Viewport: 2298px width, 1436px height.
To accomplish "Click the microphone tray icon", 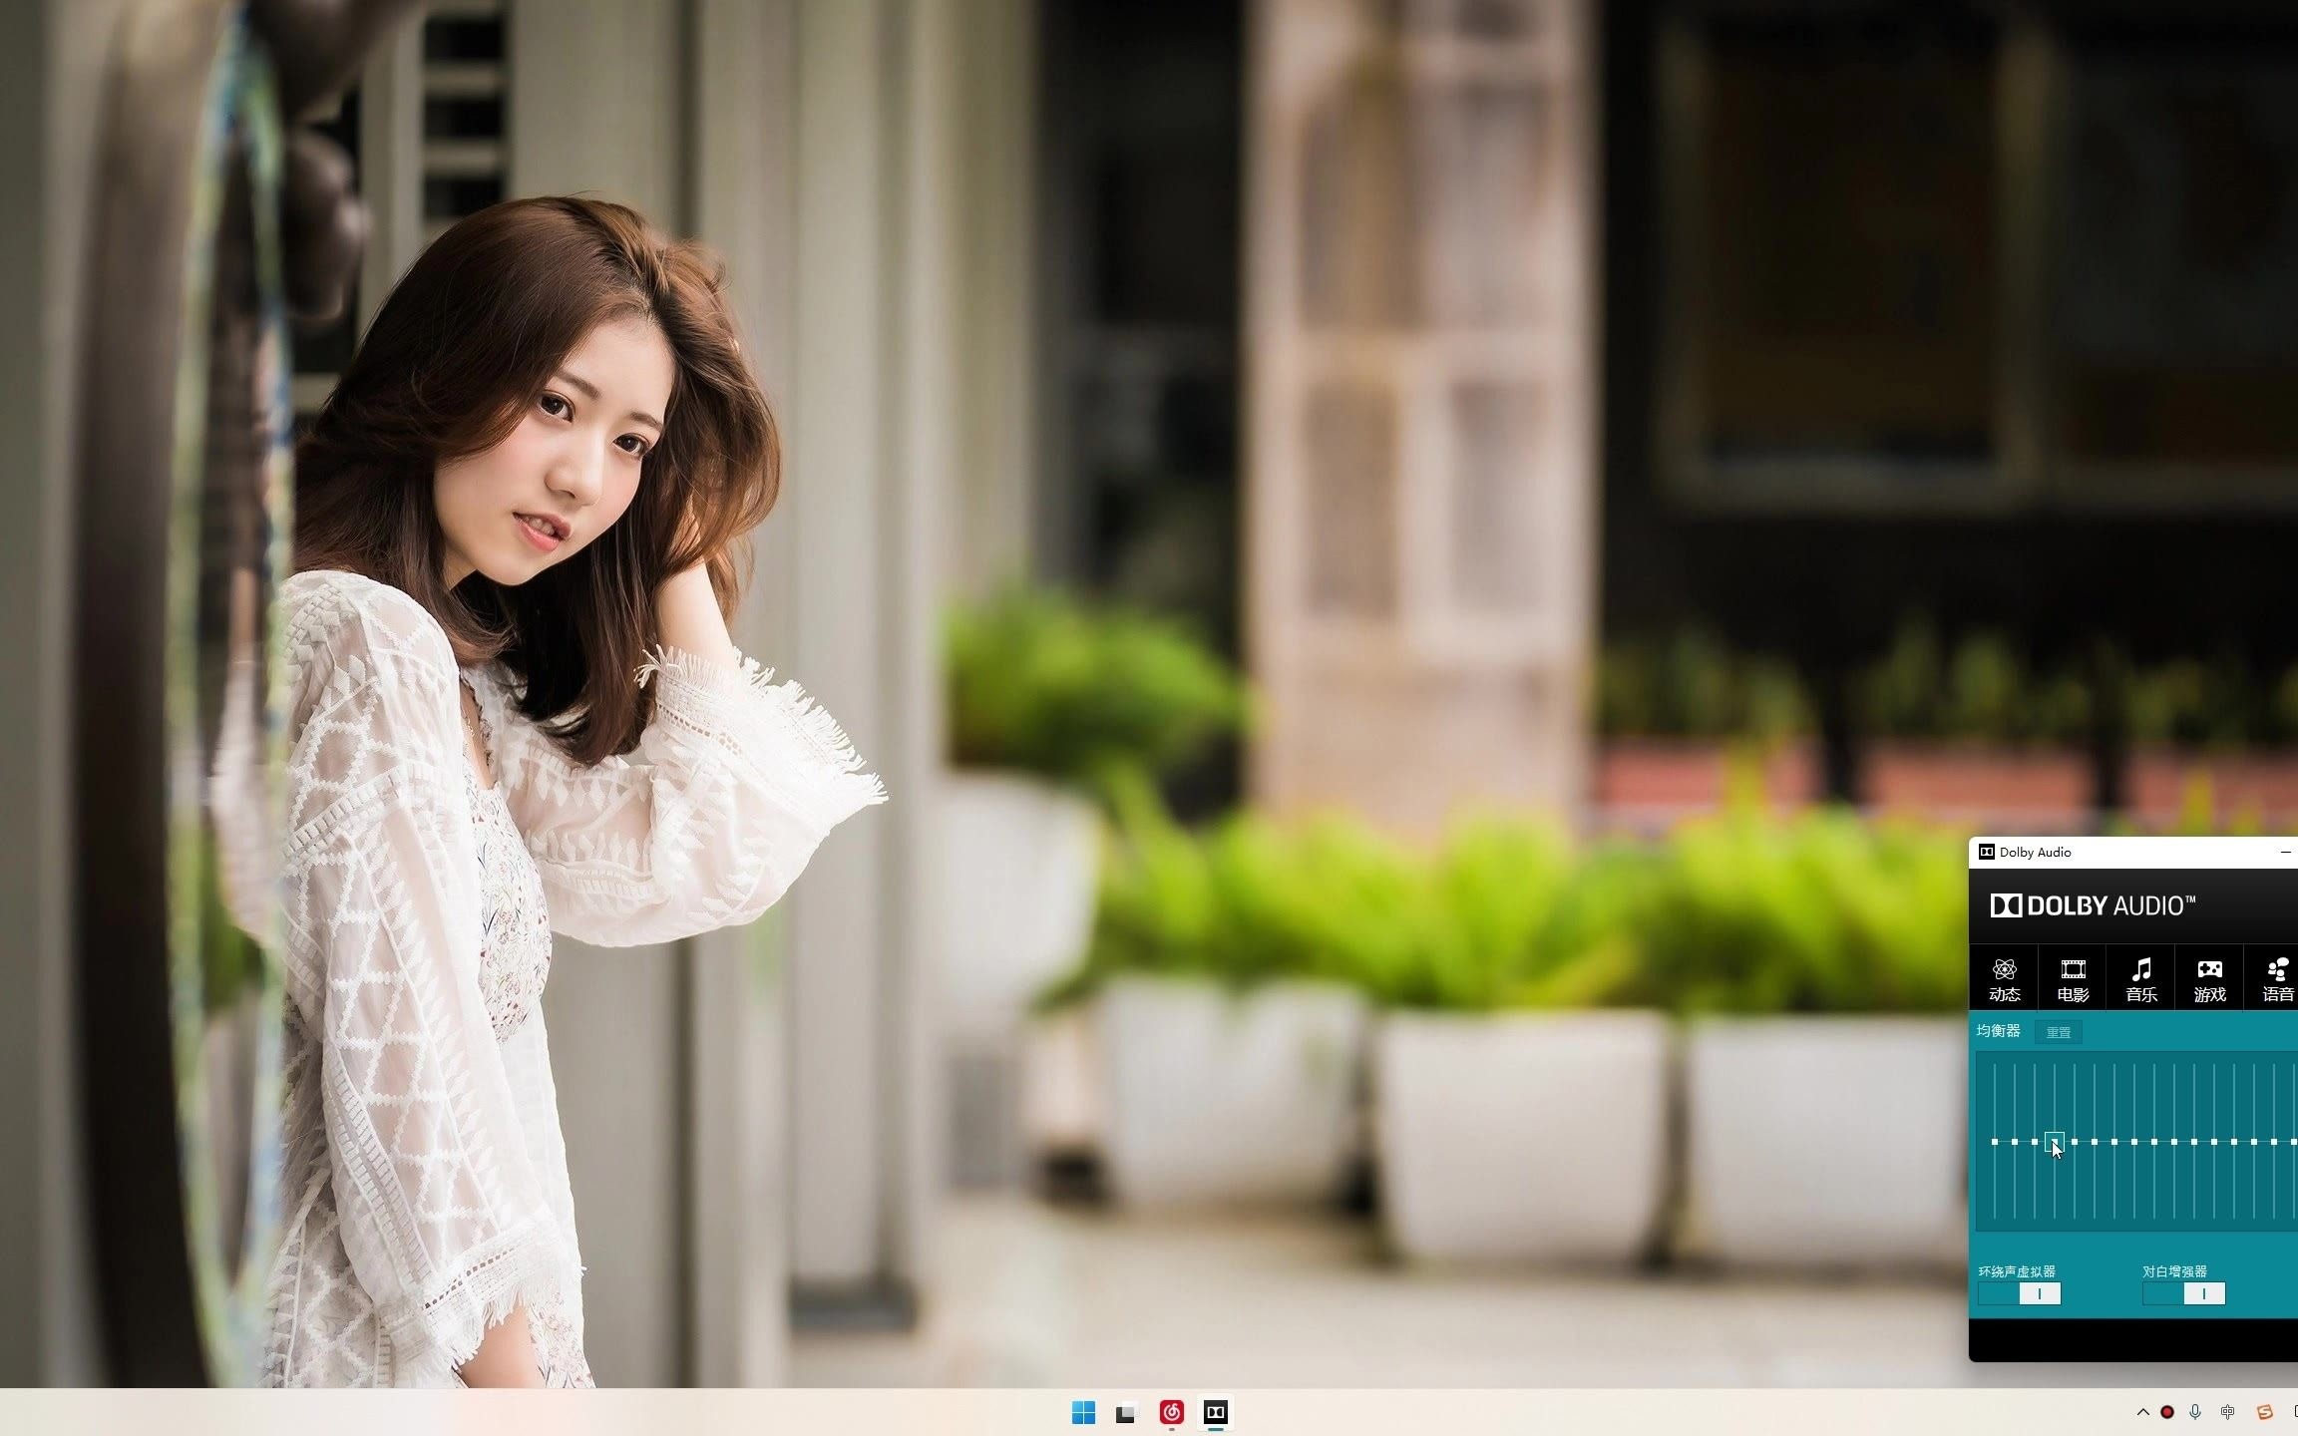I will pos(2195,1412).
